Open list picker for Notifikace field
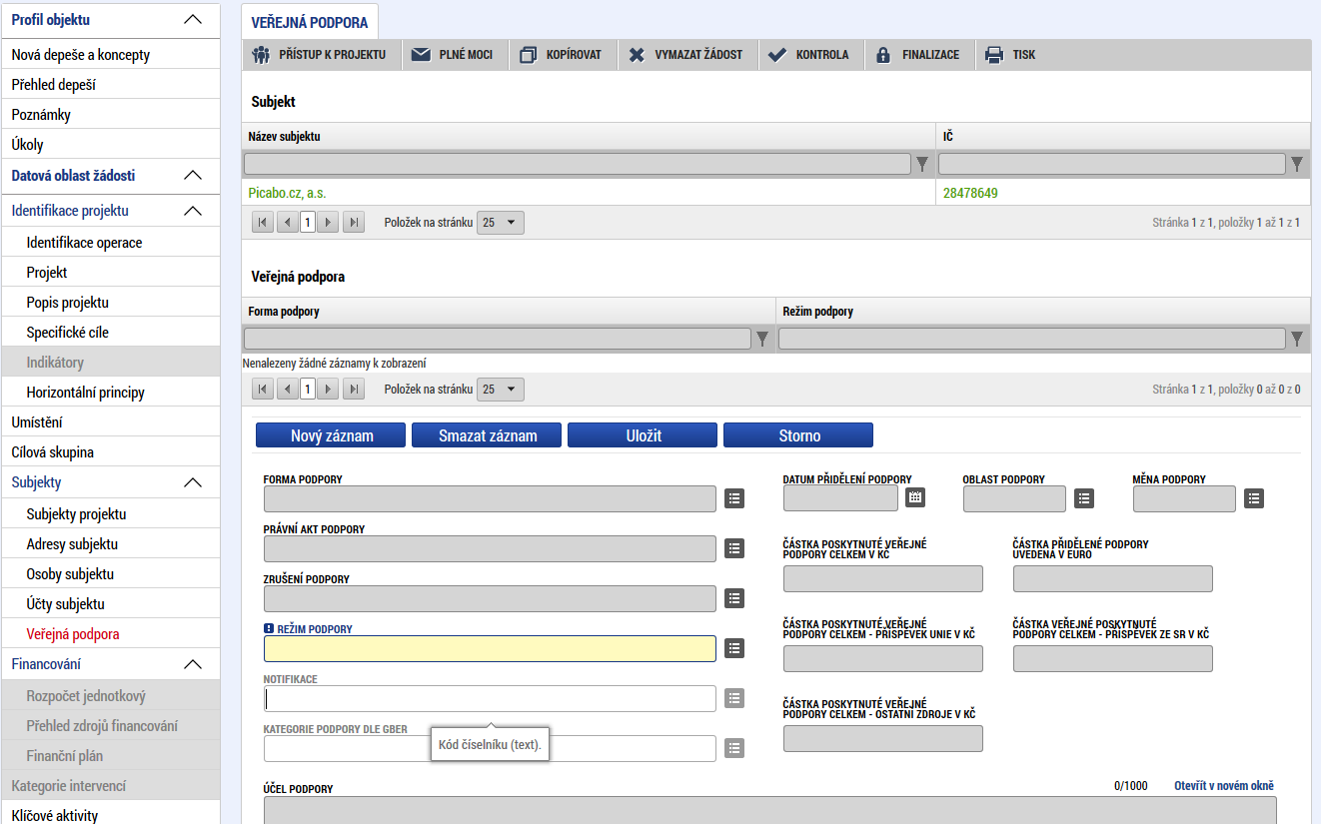This screenshot has width=1321, height=824. tap(734, 698)
